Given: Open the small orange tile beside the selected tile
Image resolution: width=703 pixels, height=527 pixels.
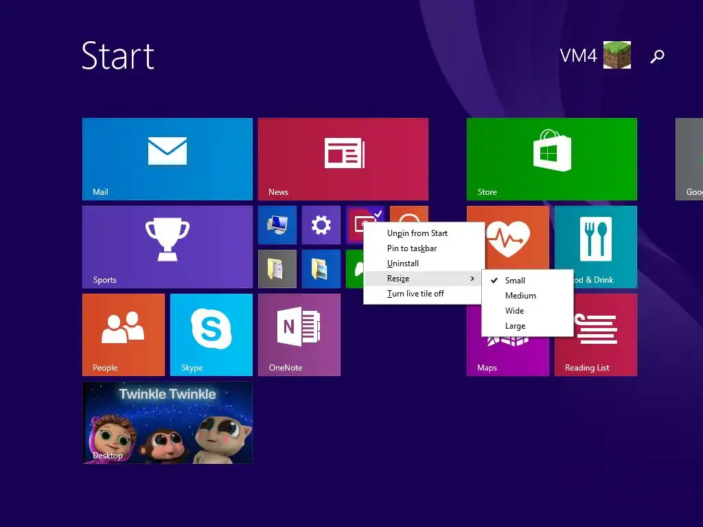Looking at the screenshot, I should tap(409, 214).
